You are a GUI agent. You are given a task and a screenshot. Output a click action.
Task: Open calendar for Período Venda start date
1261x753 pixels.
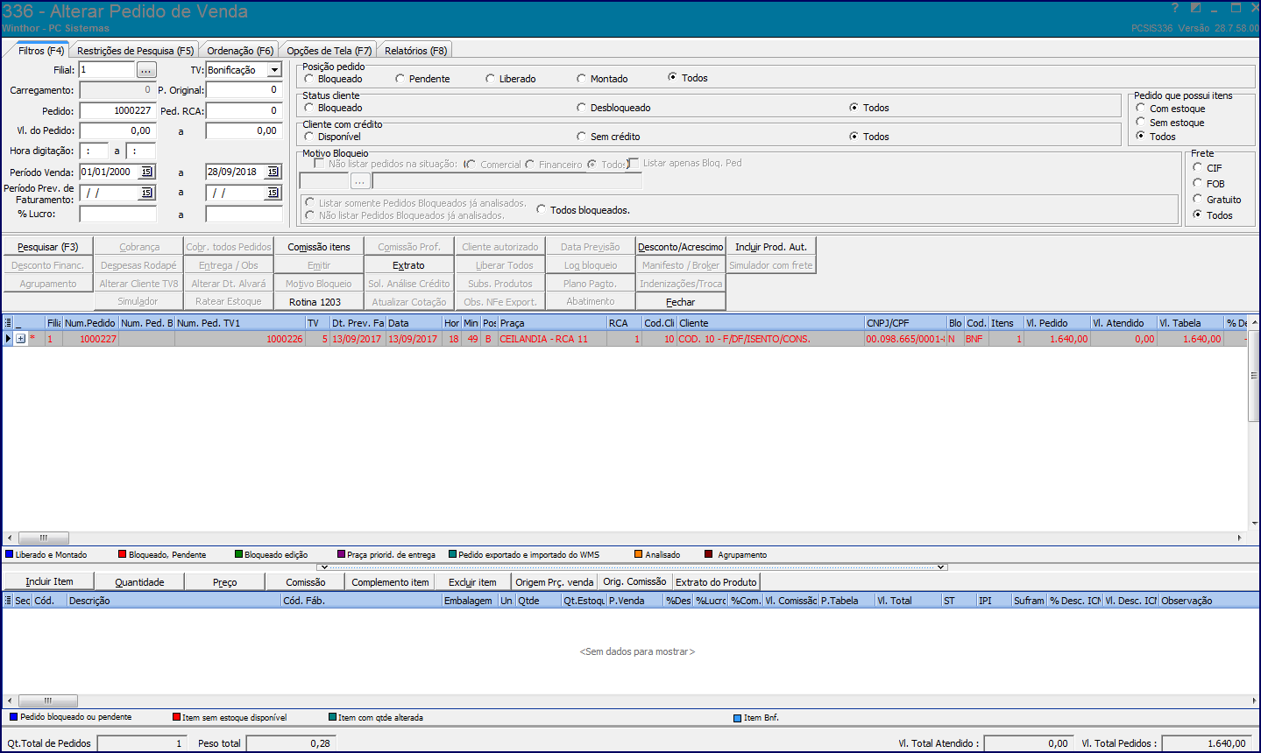coord(146,172)
